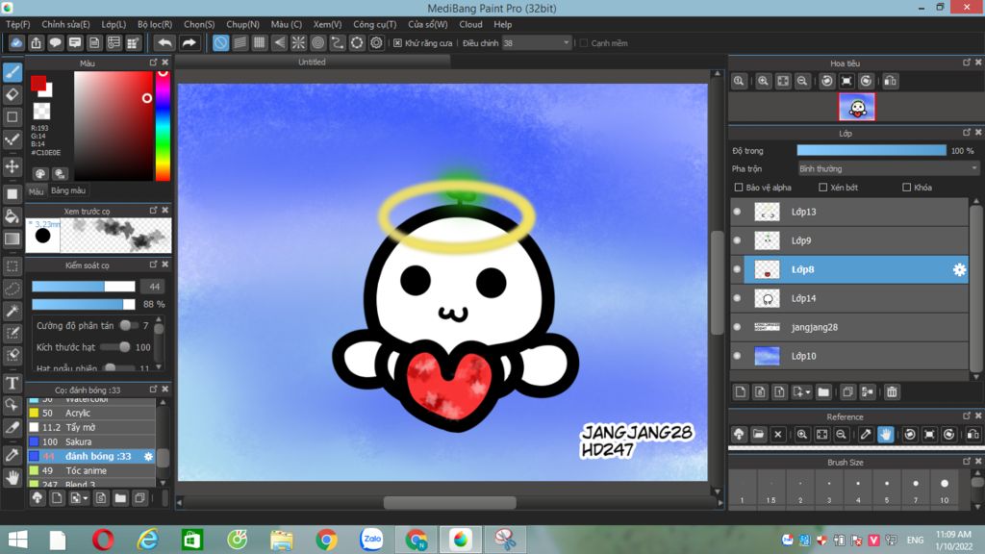Click the red foreground color swatch
985x554 pixels.
coord(38,84)
